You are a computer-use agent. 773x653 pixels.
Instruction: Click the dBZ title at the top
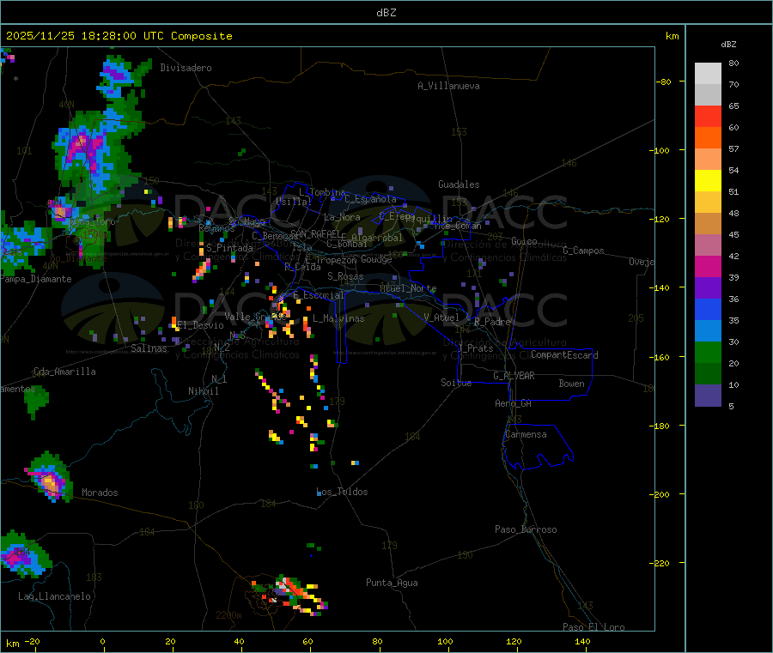tap(386, 13)
